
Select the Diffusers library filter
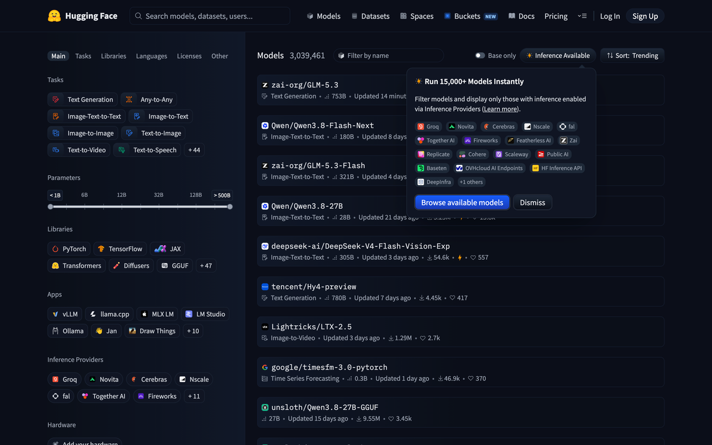(131, 266)
